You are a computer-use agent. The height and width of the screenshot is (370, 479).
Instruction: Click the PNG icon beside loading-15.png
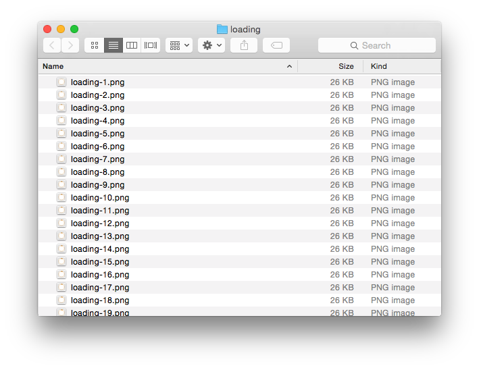click(61, 261)
